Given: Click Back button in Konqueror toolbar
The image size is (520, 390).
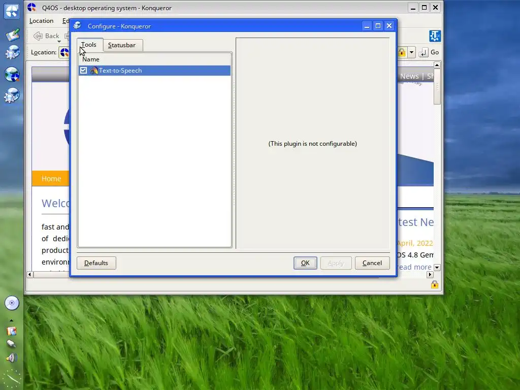Looking at the screenshot, I should point(46,36).
